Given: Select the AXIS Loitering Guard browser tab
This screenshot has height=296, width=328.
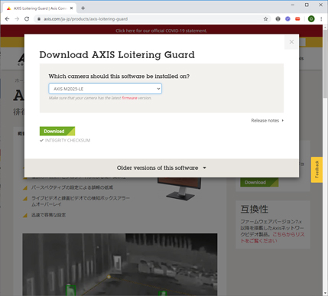Looking at the screenshot, I should 40,8.
